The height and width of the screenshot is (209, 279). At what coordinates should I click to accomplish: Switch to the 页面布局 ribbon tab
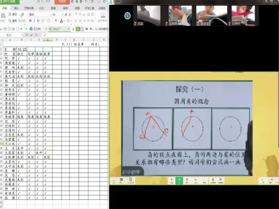(x=29, y=8)
